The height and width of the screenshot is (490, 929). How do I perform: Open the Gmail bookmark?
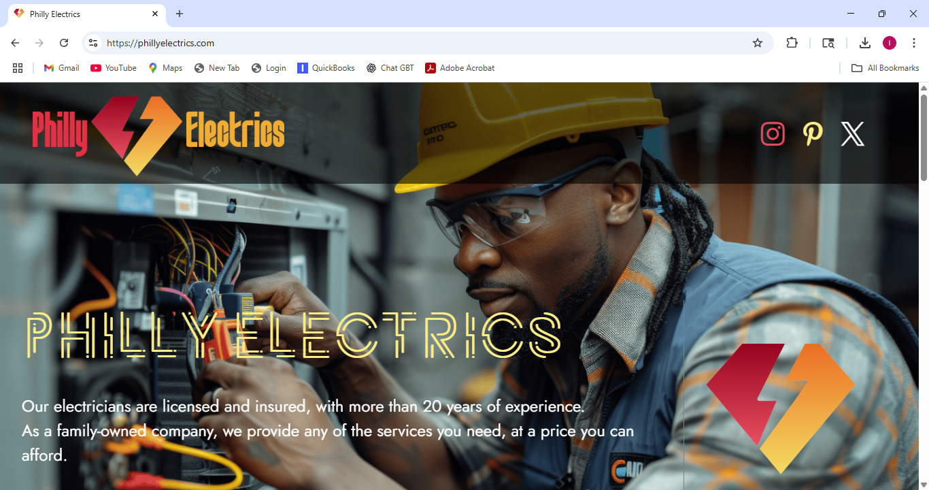61,68
